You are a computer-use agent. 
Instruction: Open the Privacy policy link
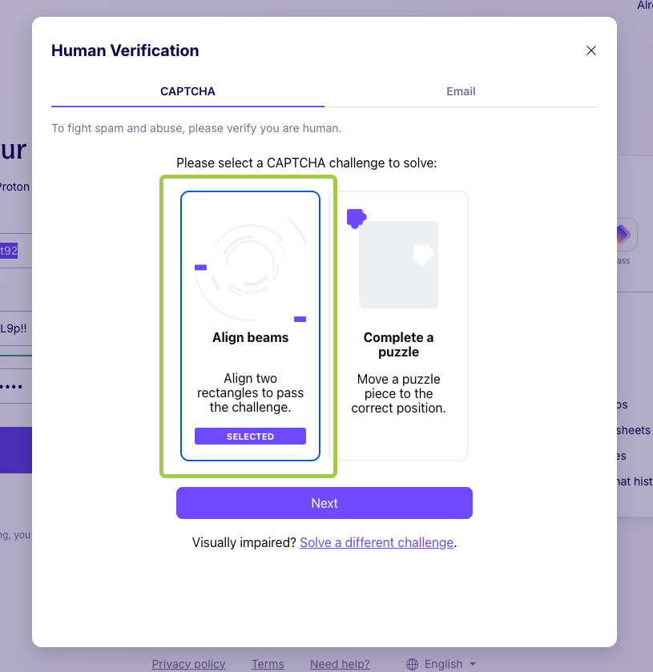click(x=188, y=664)
